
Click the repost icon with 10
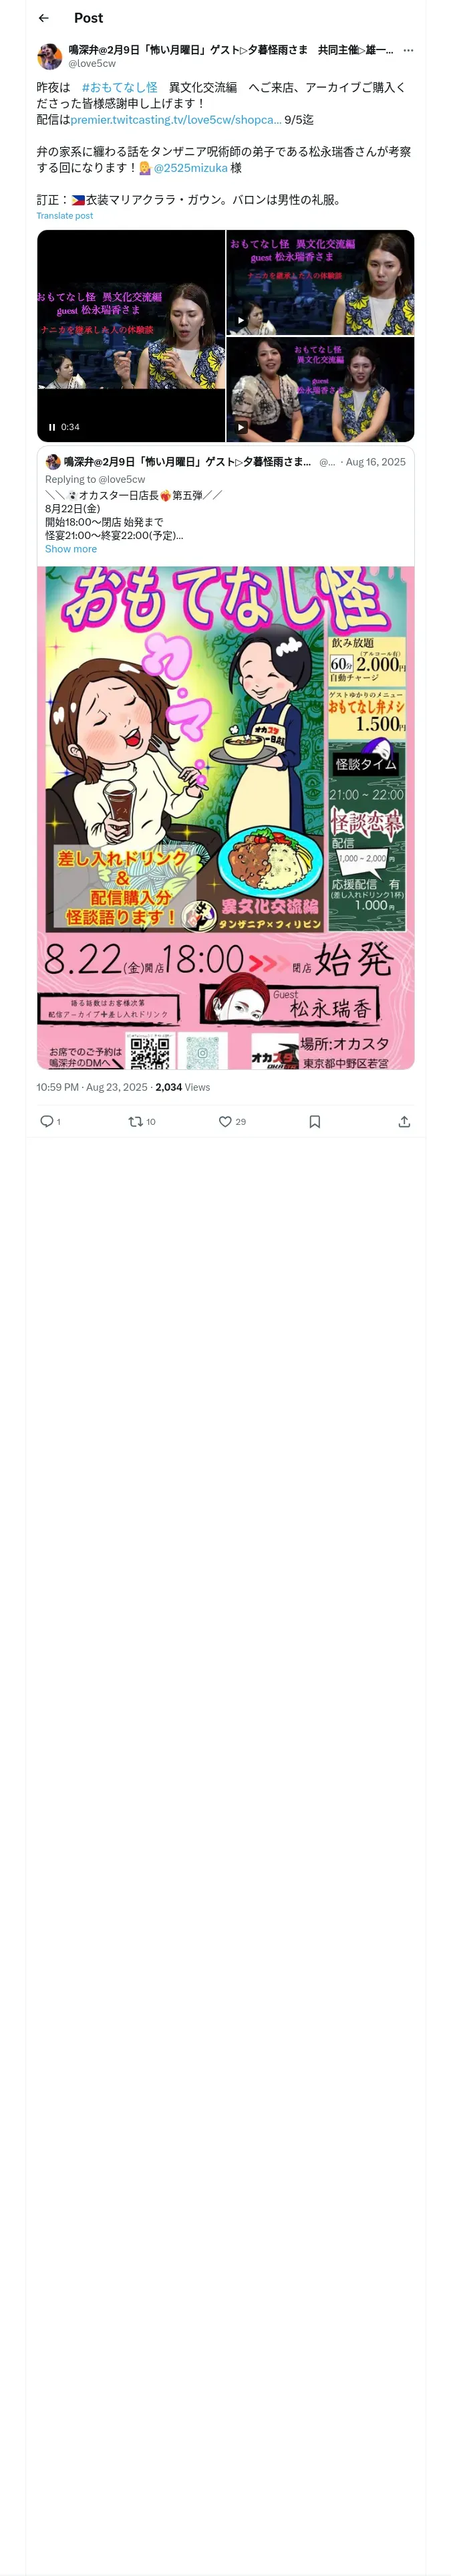[136, 1121]
